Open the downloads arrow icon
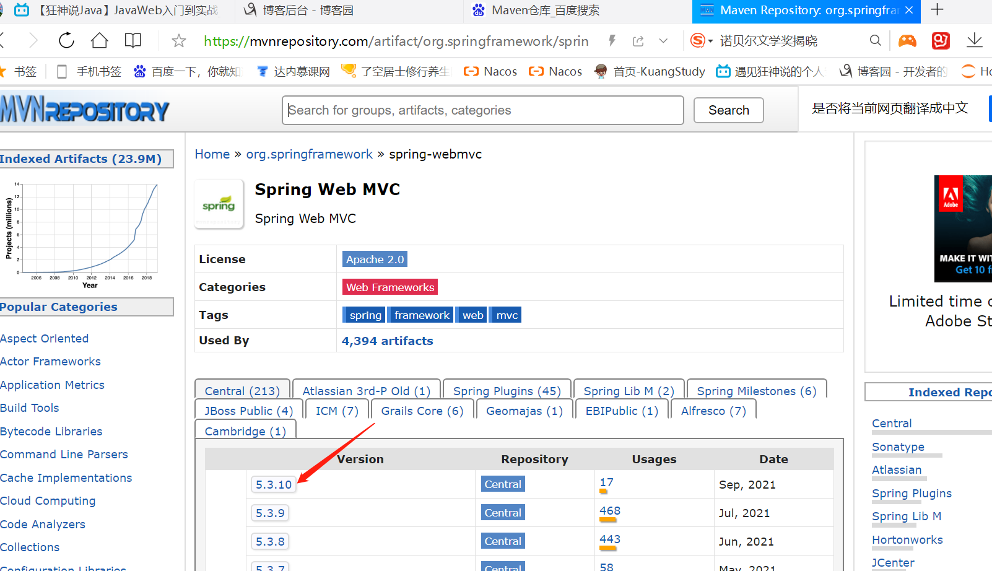The width and height of the screenshot is (992, 571). 974,41
